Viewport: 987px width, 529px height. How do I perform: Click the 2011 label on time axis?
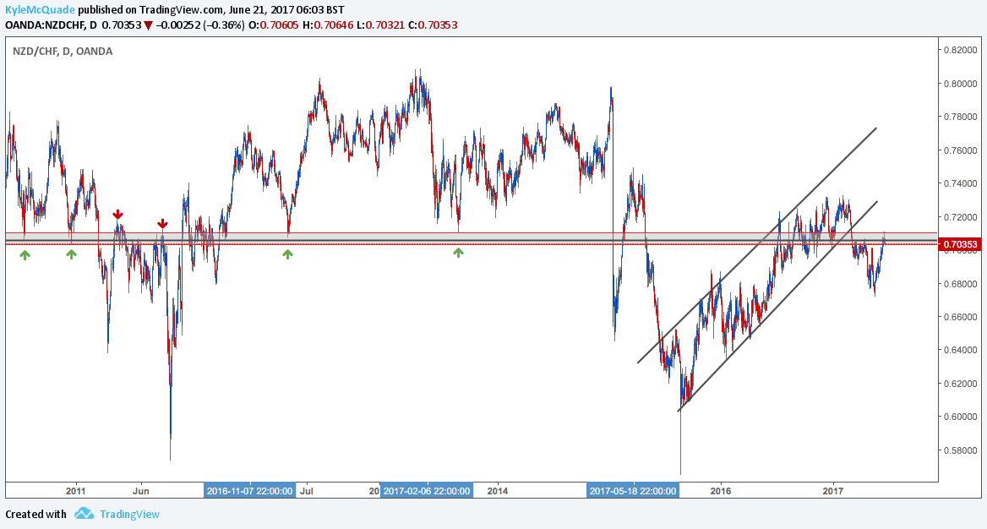(x=75, y=491)
